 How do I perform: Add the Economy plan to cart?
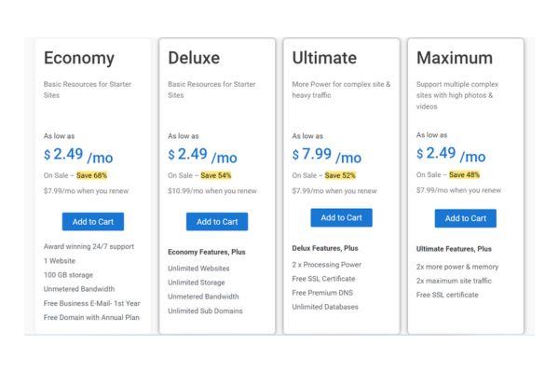[93, 222]
